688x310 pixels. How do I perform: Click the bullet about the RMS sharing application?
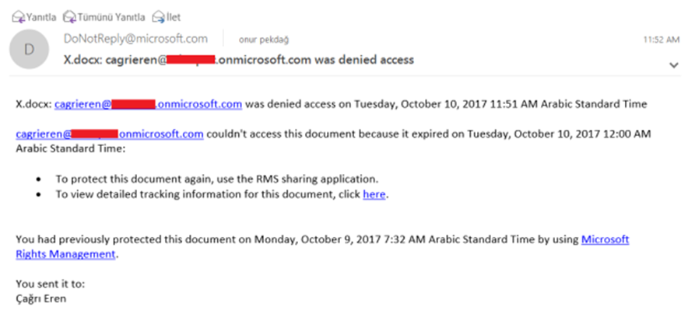point(217,179)
